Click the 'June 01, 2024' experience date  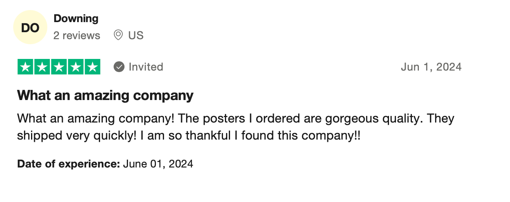tap(158, 164)
